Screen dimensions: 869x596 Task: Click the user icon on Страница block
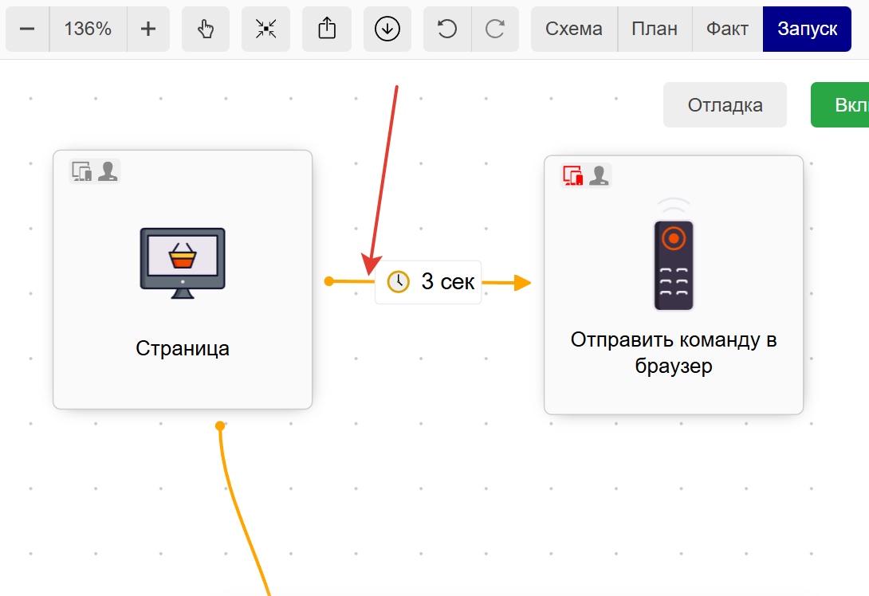108,171
